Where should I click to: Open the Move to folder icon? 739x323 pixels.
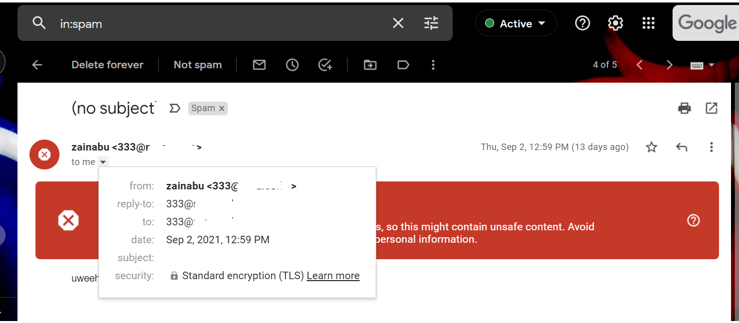370,65
